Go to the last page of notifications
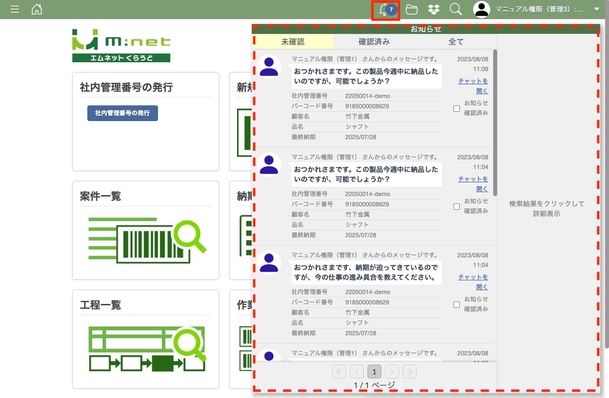Image resolution: width=609 pixels, height=398 pixels. click(410, 372)
